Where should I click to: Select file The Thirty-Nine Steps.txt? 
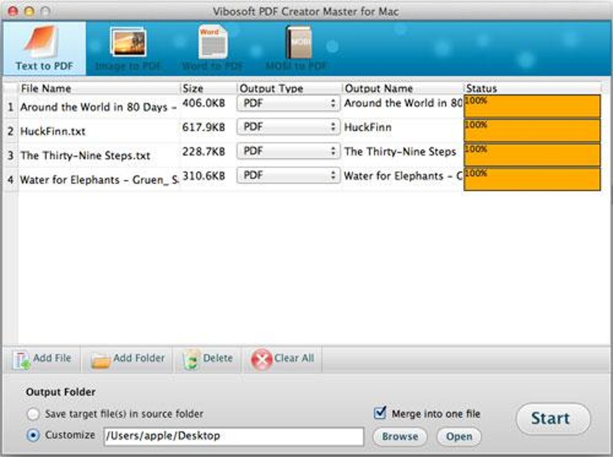point(85,156)
